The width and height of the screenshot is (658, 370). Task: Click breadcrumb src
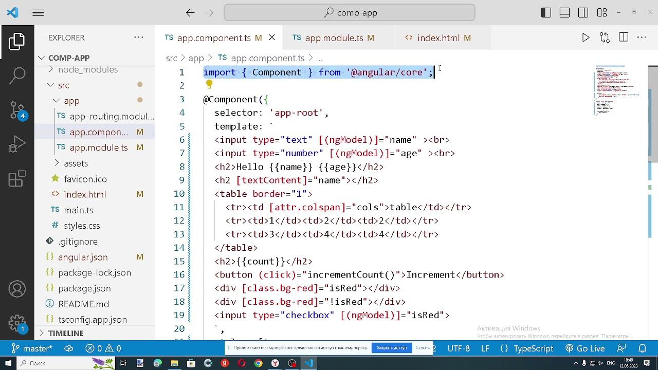[171, 58]
